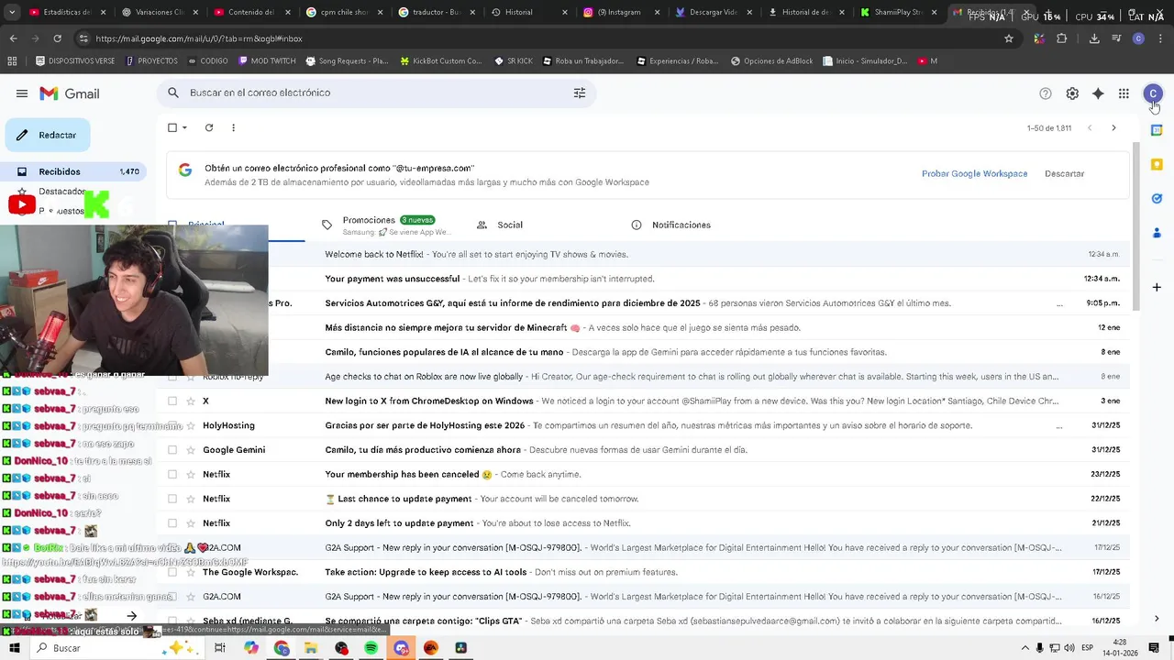Open Google Contacts side panel
This screenshot has width=1174, height=660.
(x=1157, y=233)
